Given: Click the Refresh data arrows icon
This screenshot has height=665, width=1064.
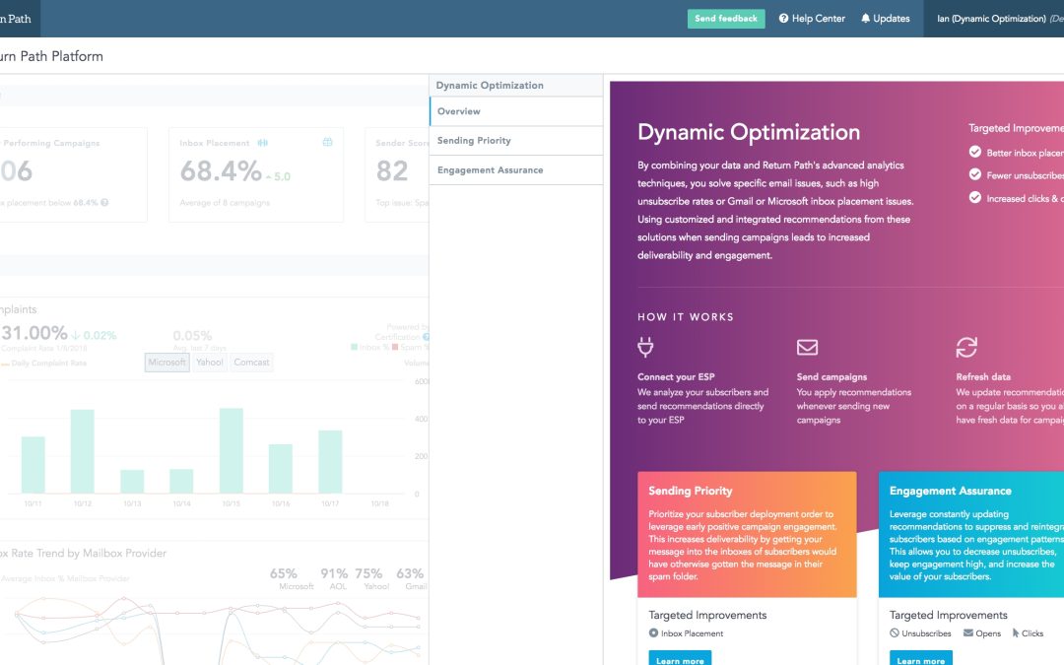Looking at the screenshot, I should click(966, 348).
